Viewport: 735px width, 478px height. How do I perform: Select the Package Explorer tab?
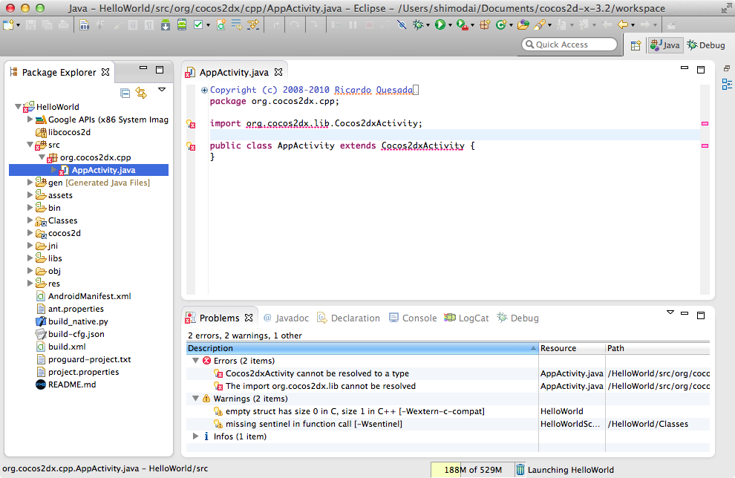click(59, 72)
